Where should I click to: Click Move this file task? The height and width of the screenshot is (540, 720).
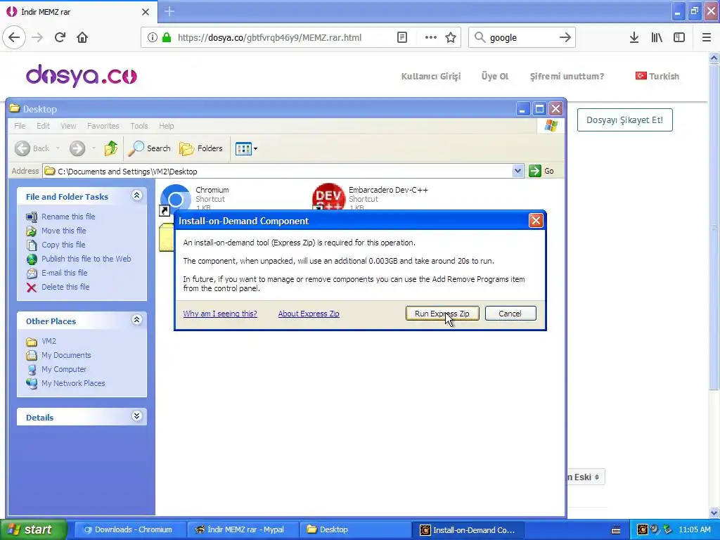click(x=64, y=231)
